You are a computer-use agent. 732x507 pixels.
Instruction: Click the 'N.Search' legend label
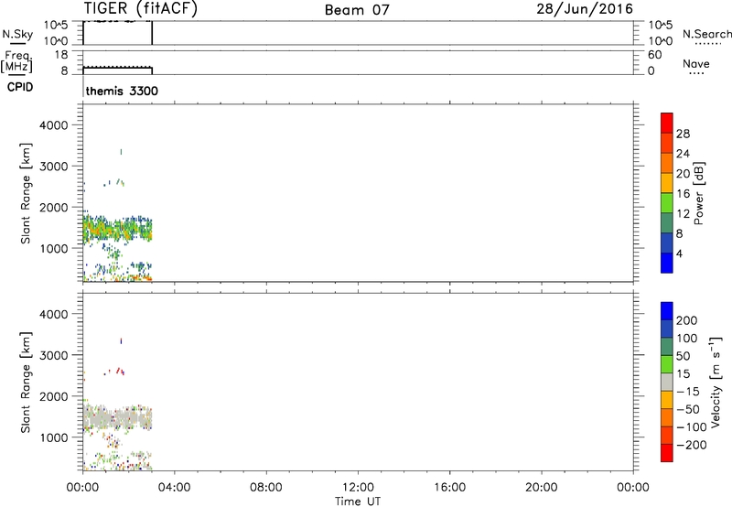click(706, 34)
